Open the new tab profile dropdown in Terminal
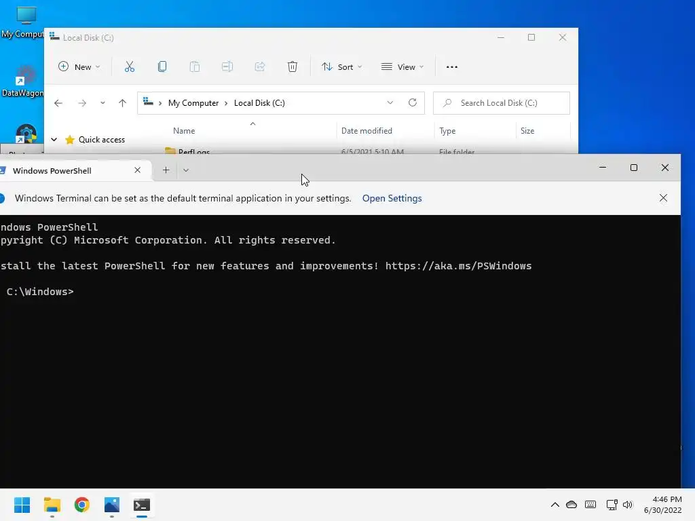 (186, 170)
